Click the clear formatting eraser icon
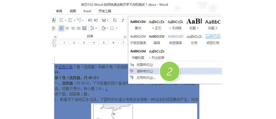Image resolution: width=276 pixels, height=119 pixels. pos(132,71)
